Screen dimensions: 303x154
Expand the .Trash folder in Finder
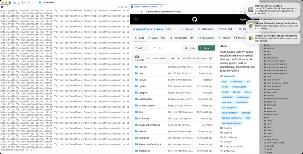coord(262,55)
